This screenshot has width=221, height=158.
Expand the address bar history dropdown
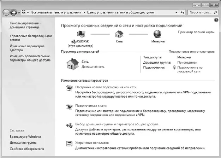(x=176, y=12)
